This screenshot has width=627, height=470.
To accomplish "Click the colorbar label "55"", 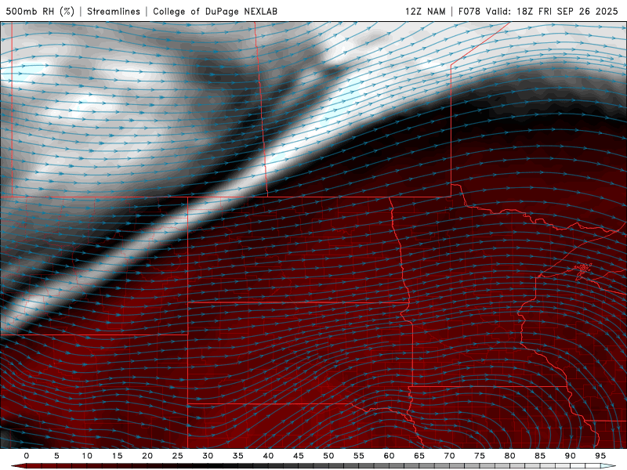I will [x=359, y=456].
